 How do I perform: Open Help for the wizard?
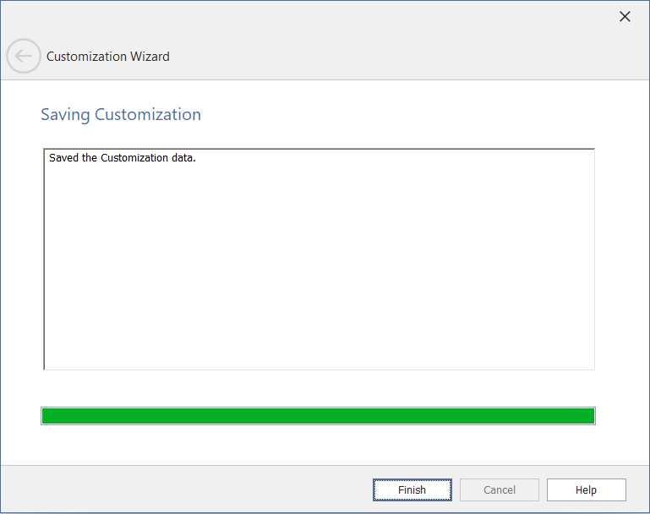586,489
